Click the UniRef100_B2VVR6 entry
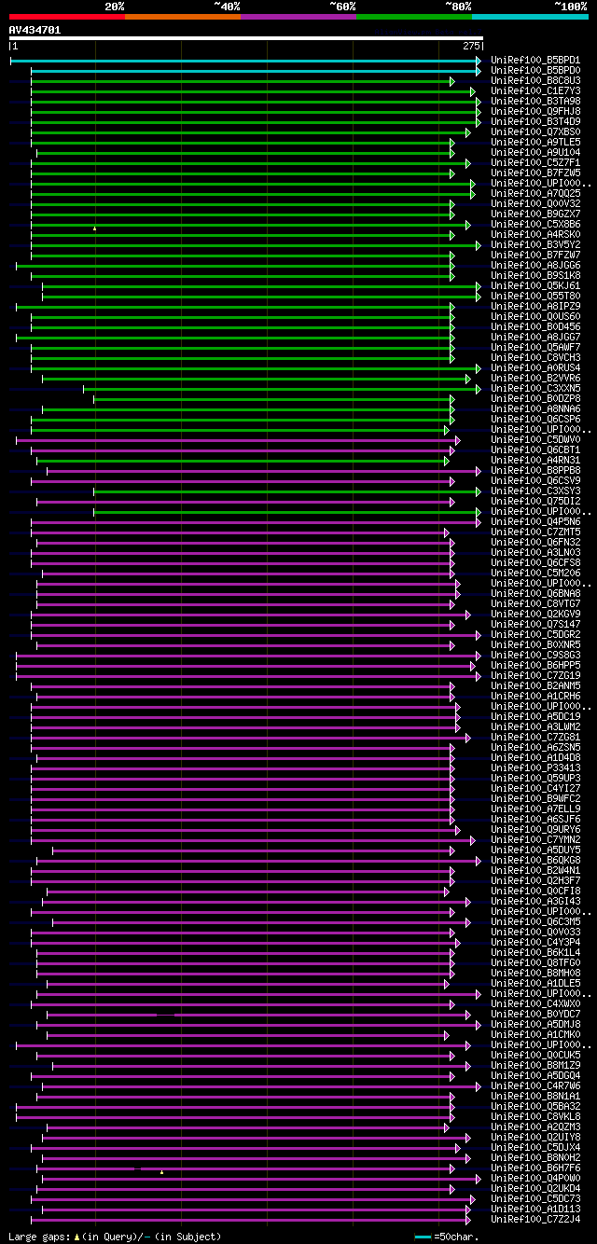Viewport: 597px width, 1244px height. pos(535,379)
